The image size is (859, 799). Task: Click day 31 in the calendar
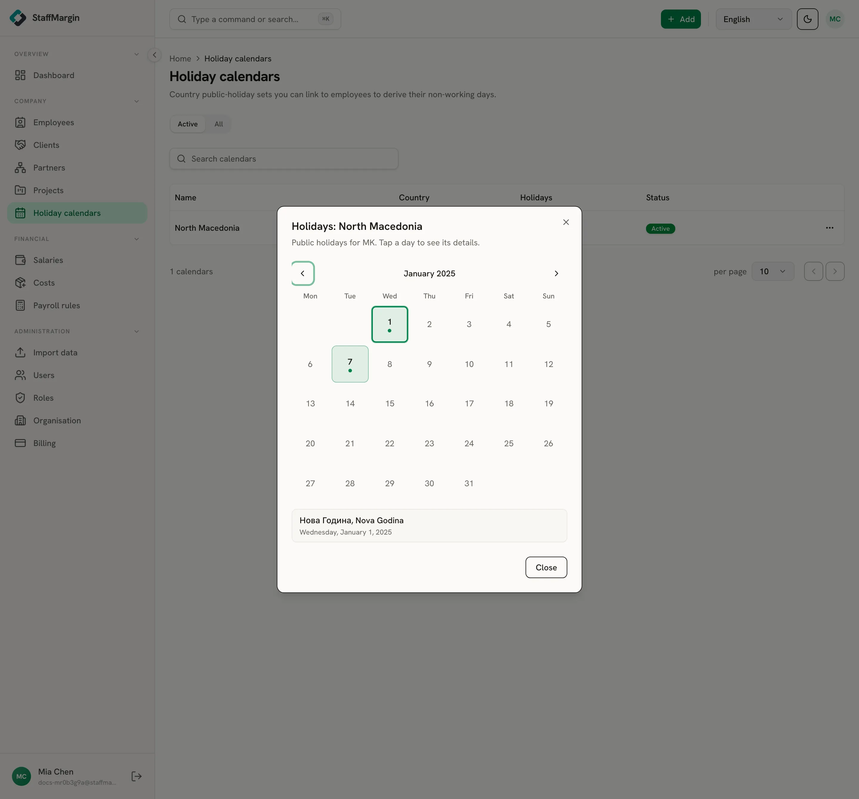[x=469, y=483]
